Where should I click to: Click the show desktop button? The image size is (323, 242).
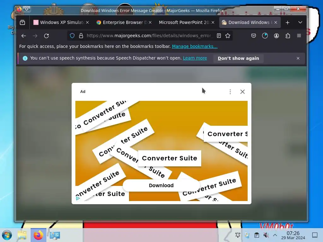pos(315,235)
